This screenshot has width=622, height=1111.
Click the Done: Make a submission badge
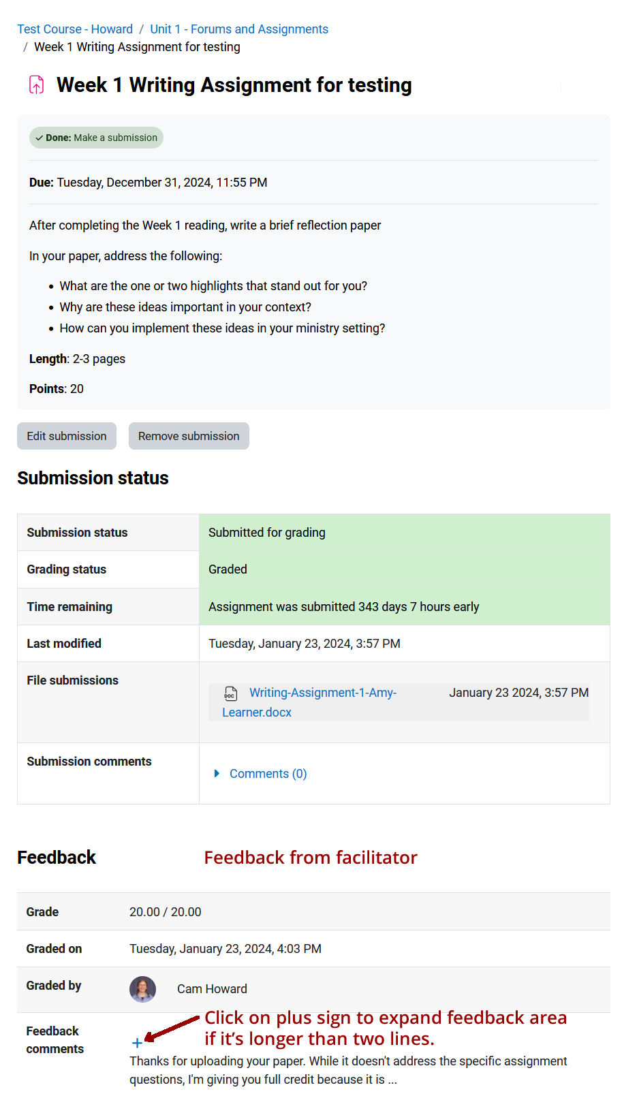[96, 138]
